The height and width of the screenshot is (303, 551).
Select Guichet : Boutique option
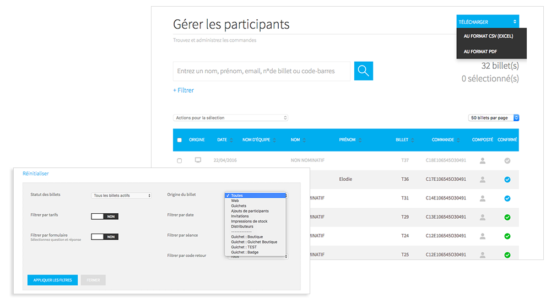point(247,237)
